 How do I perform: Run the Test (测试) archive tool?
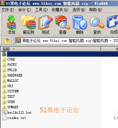[x=45, y=25]
